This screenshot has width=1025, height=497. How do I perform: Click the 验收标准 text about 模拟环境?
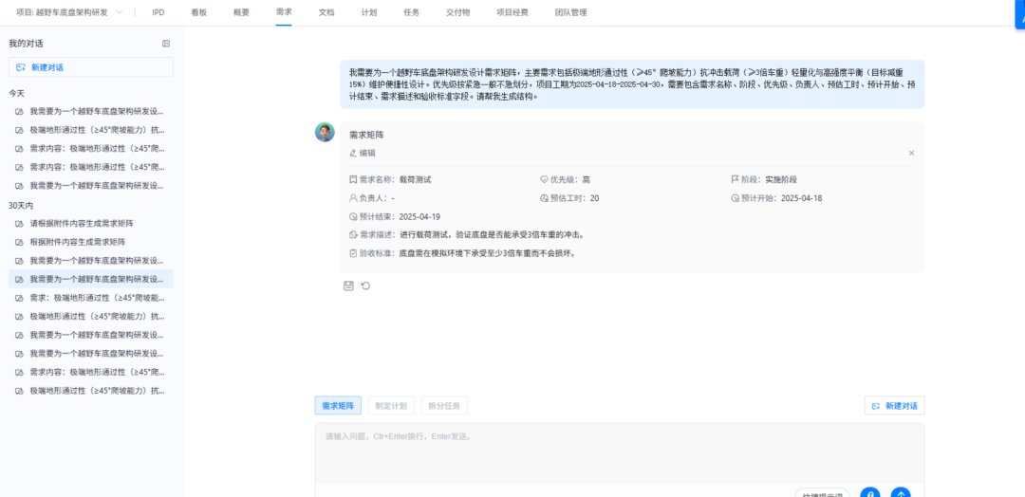coord(487,253)
